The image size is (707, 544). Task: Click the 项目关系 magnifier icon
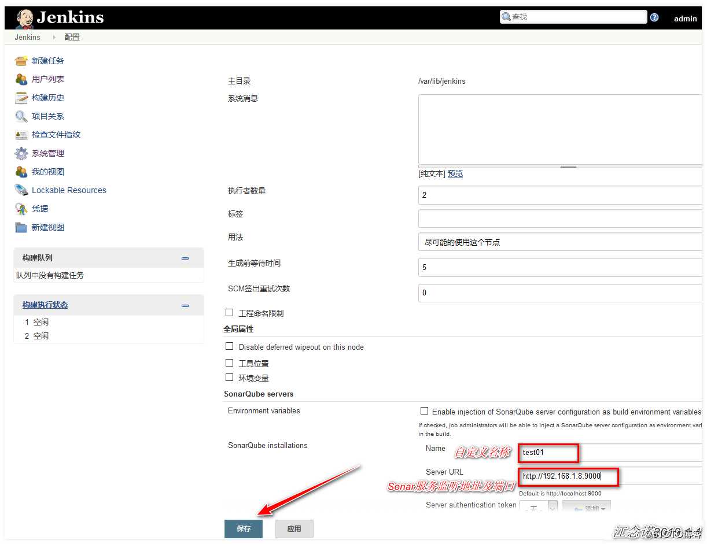[21, 116]
